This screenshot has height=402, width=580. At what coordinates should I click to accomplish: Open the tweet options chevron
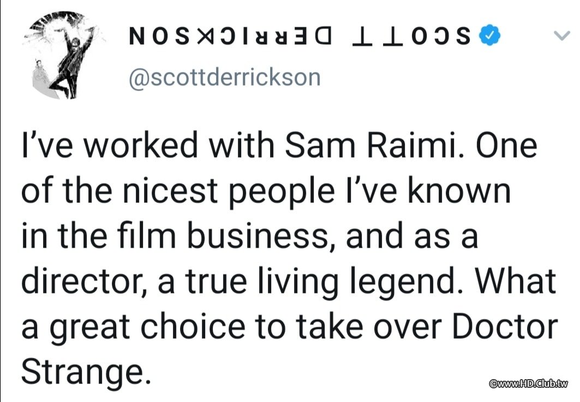(561, 37)
